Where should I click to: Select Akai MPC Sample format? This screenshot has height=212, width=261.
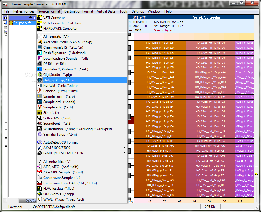pyautogui.click(x=82, y=172)
